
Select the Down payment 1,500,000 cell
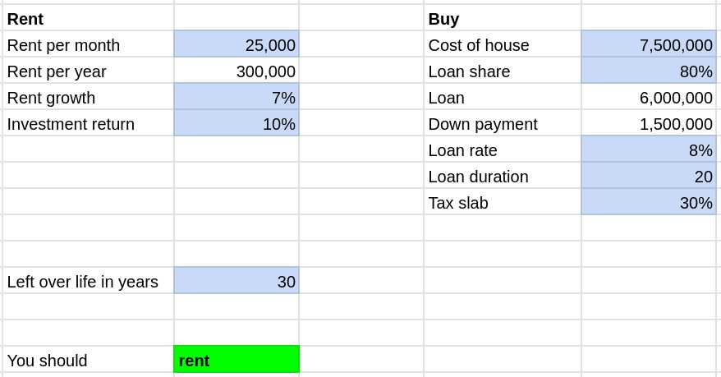click(x=649, y=122)
